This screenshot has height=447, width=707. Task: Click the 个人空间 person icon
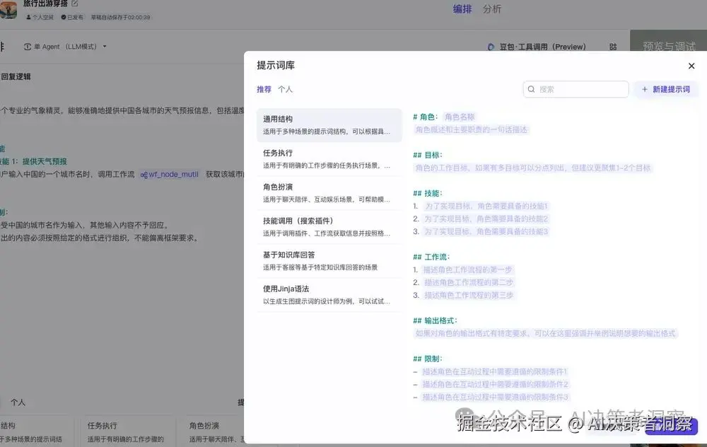pyautogui.click(x=30, y=16)
